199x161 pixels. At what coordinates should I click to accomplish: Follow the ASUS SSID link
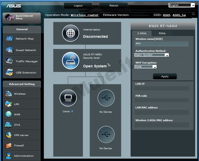167,15
